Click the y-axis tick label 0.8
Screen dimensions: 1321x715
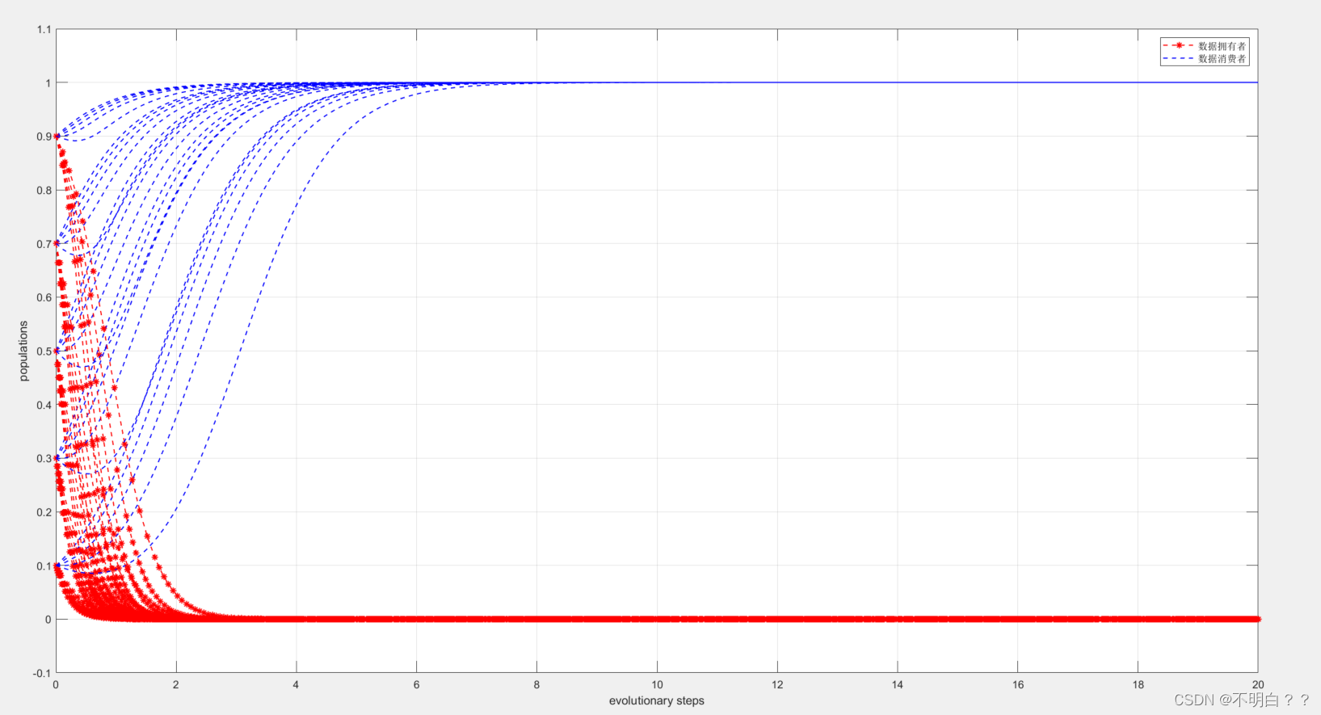pyautogui.click(x=44, y=190)
